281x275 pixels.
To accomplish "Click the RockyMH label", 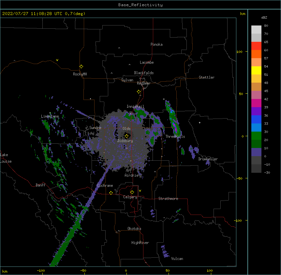I will point(80,74).
